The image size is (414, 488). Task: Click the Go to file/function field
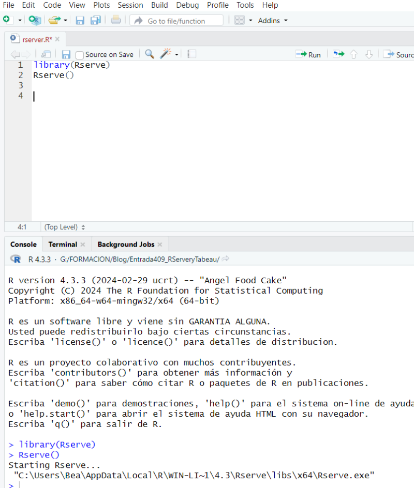point(176,21)
